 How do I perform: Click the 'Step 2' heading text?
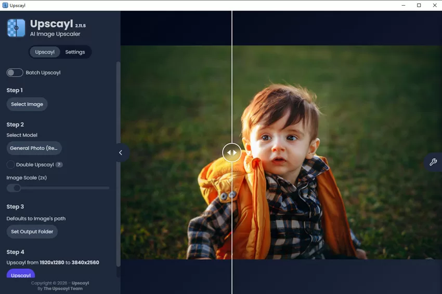[x=15, y=124]
